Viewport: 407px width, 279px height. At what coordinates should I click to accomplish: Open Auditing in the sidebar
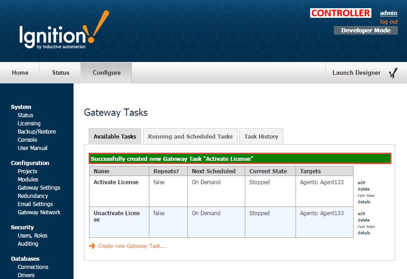pos(28,244)
